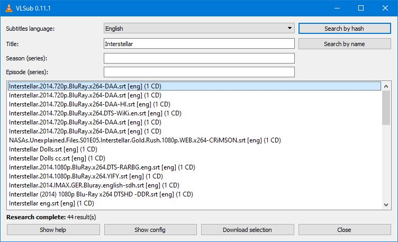This screenshot has width=398, height=242.
Task: Click the results list scroll down arrow
Action: (x=386, y=204)
